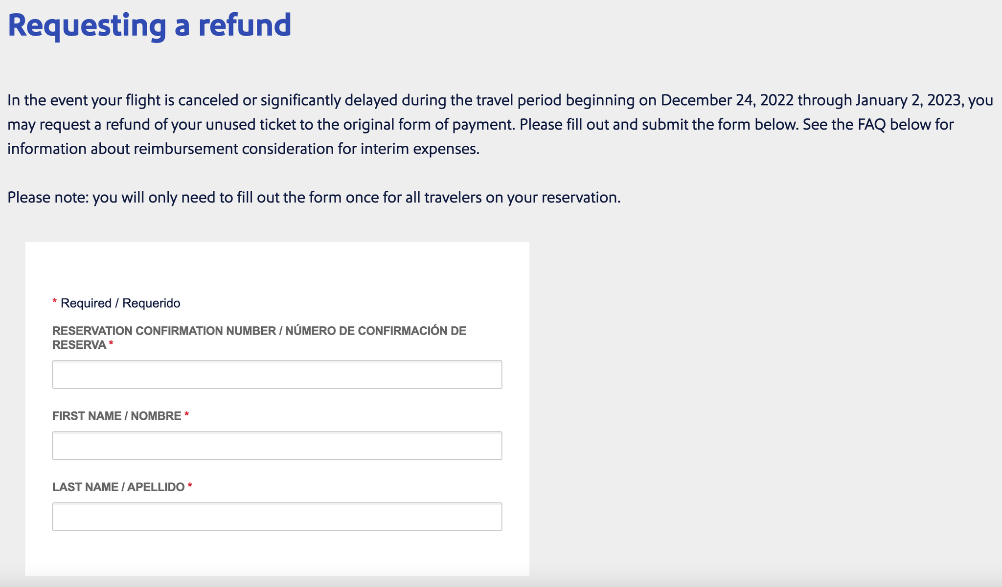Click the LAST NAME / APELLIDO label
1002x587 pixels.
(x=117, y=486)
